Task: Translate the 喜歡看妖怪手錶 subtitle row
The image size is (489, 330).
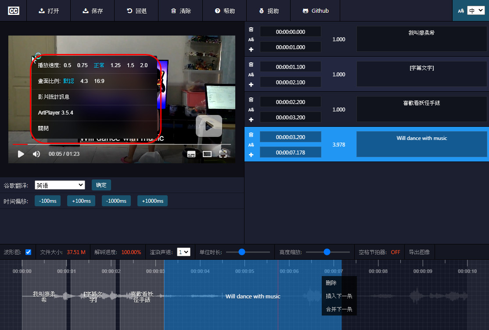Action: [x=251, y=109]
